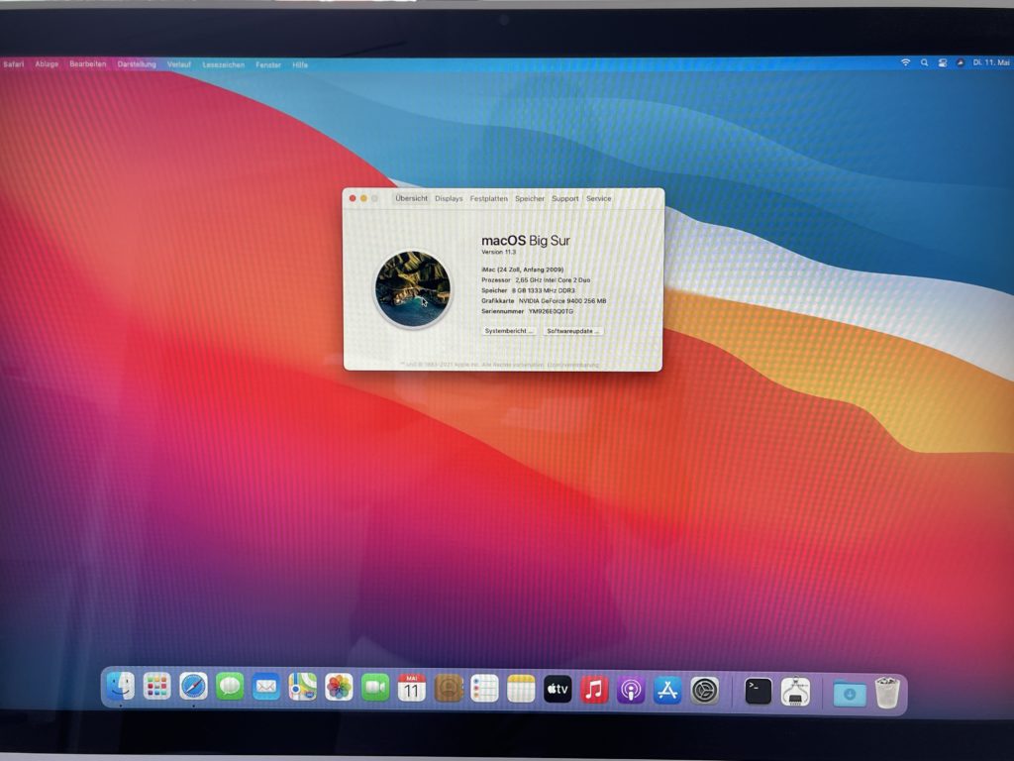Click the Wi-Fi status icon in menu bar
1014x761 pixels.
[x=905, y=62]
